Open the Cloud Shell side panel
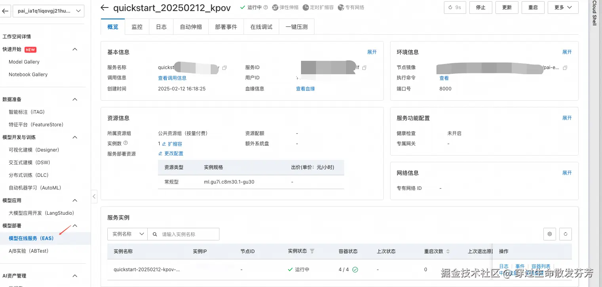Image resolution: width=602 pixels, height=287 pixels. [594, 13]
